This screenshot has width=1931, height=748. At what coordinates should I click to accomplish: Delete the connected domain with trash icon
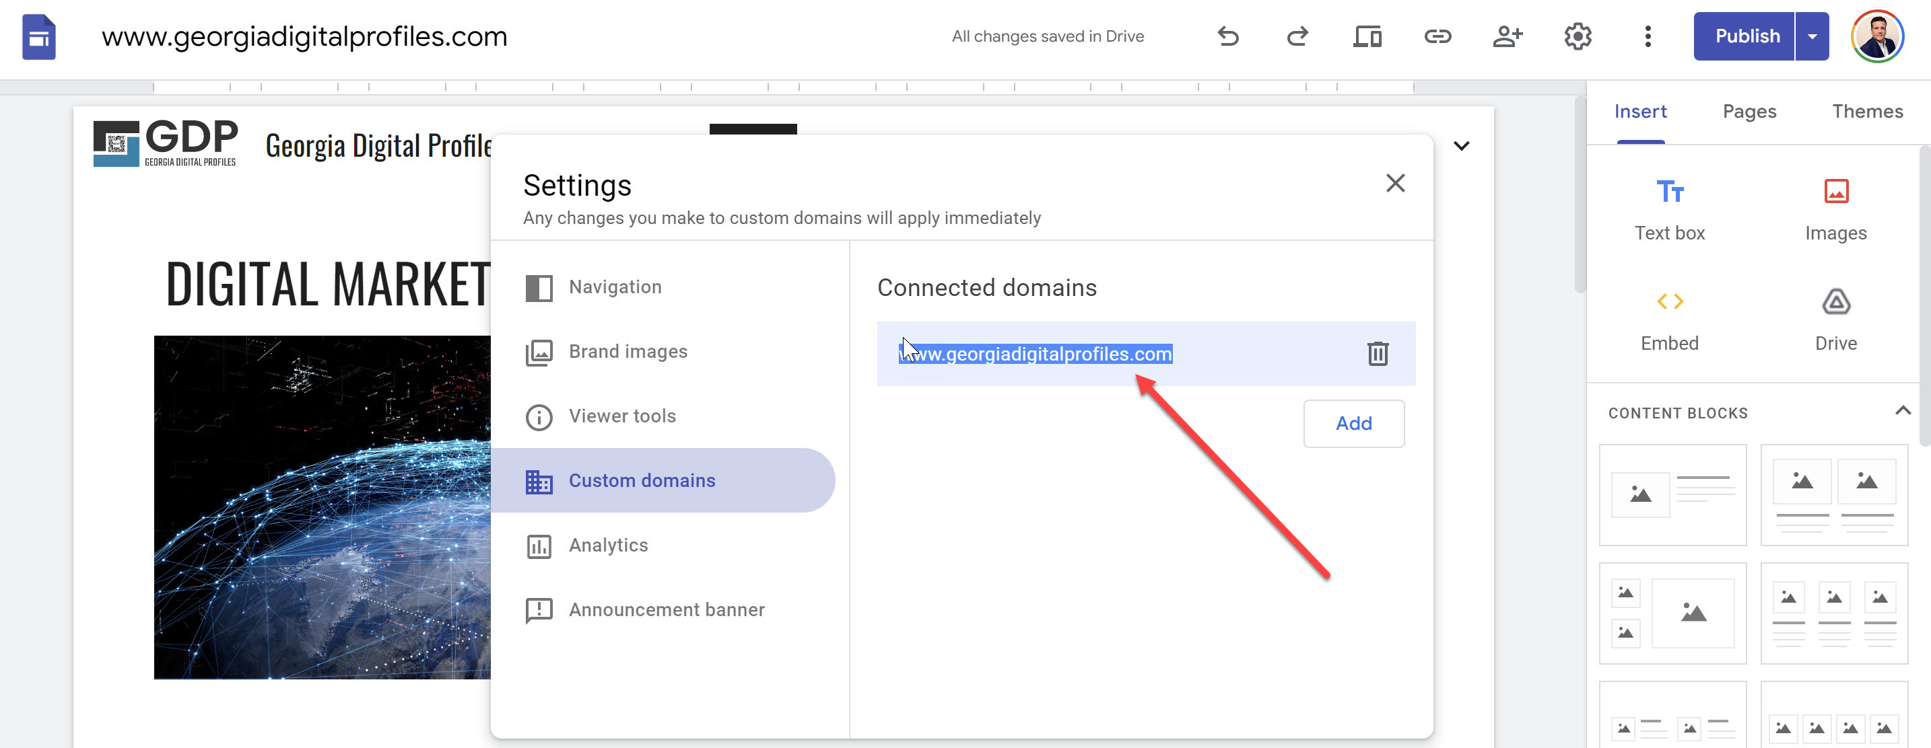click(x=1377, y=353)
